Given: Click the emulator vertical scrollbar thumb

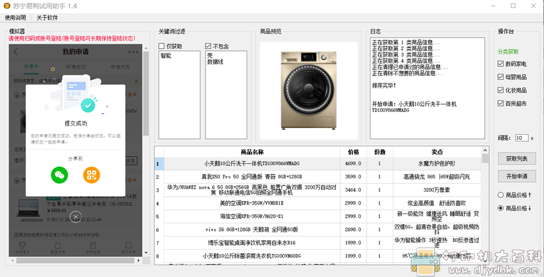Looking at the screenshot, I should (146, 94).
